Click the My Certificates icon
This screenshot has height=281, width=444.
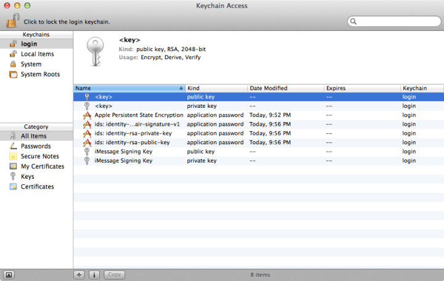click(13, 166)
